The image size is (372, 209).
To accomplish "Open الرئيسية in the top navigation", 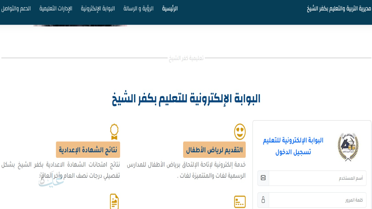I will point(170,9).
